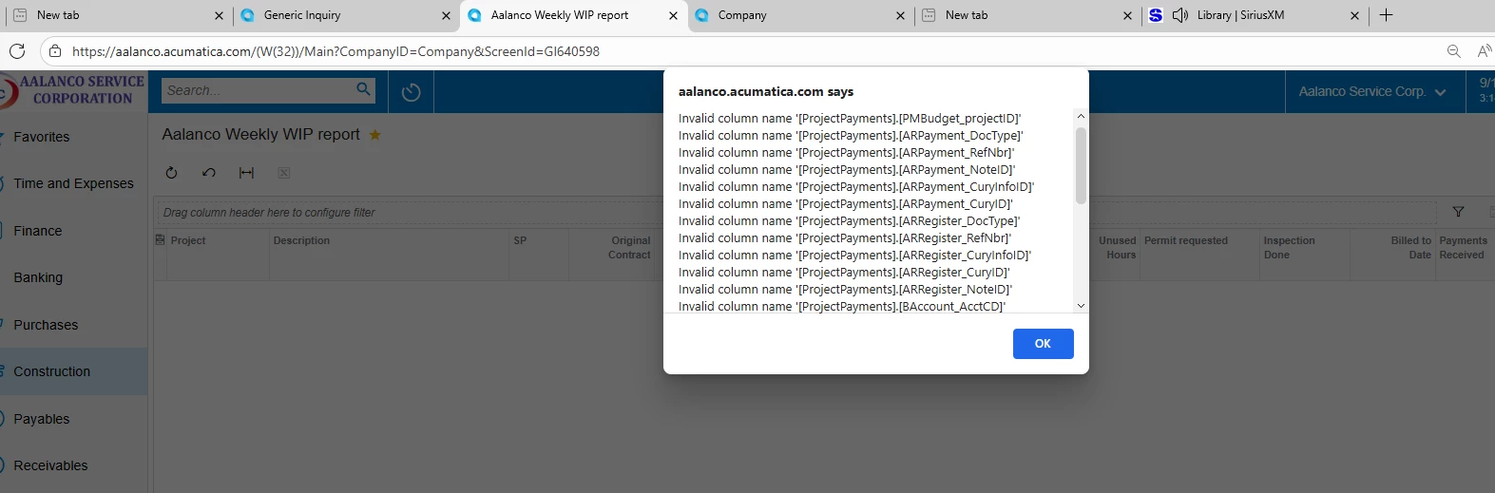This screenshot has width=1495, height=493.
Task: Click the Export to Excel icon
Action: [x=283, y=173]
